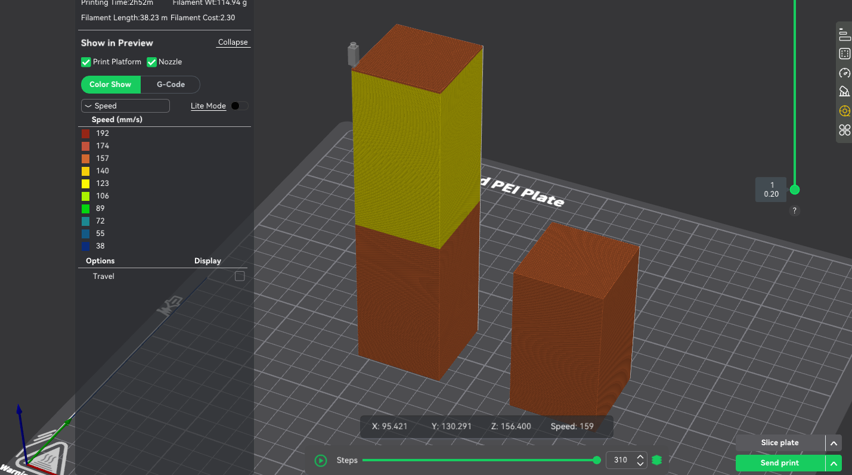
Task: Click the layer bars icon in right toolbar
Action: 844,35
